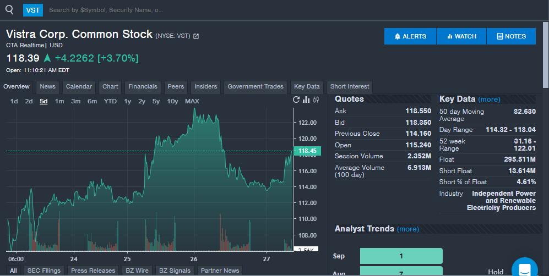Refresh the chart with the reload icon
The height and width of the screenshot is (276, 549).
tap(296, 100)
